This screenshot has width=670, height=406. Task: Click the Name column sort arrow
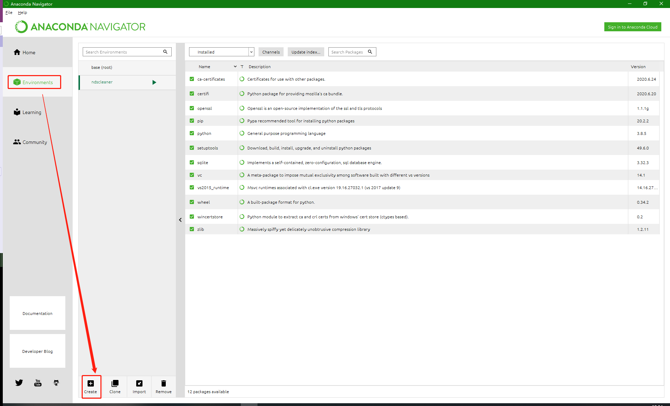pyautogui.click(x=235, y=66)
